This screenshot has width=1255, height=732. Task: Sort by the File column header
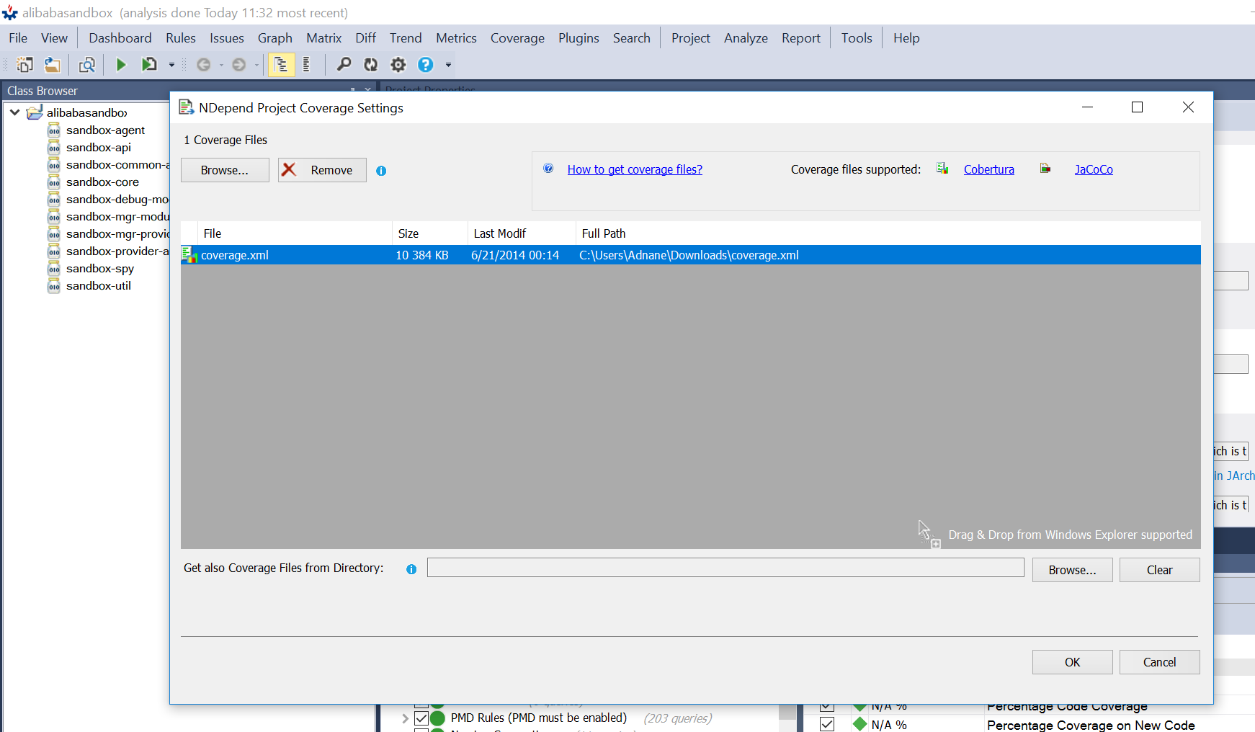coord(295,233)
